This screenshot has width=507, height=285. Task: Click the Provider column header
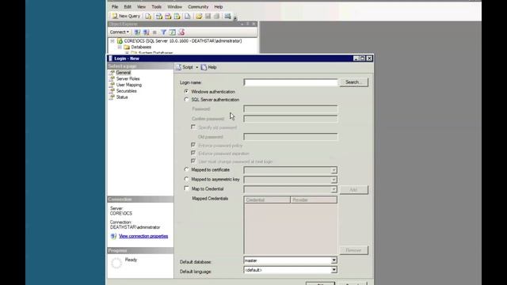314,200
